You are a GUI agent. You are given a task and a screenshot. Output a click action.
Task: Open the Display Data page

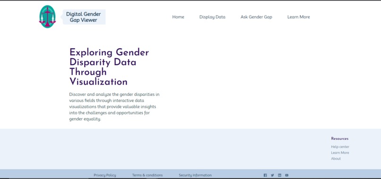pos(212,17)
